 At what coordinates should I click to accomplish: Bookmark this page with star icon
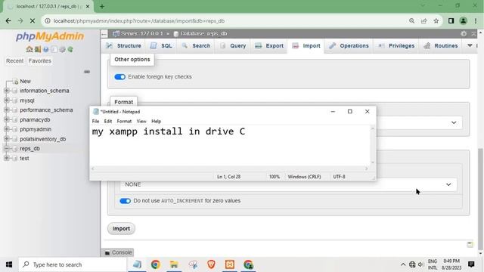(436, 21)
